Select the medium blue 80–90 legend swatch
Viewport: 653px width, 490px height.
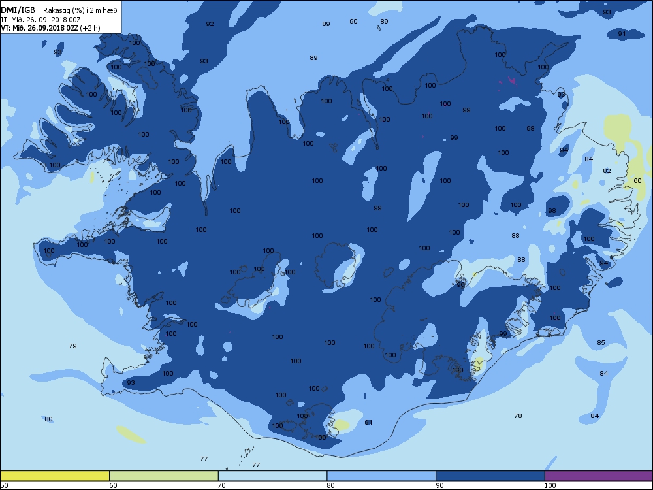381,476
